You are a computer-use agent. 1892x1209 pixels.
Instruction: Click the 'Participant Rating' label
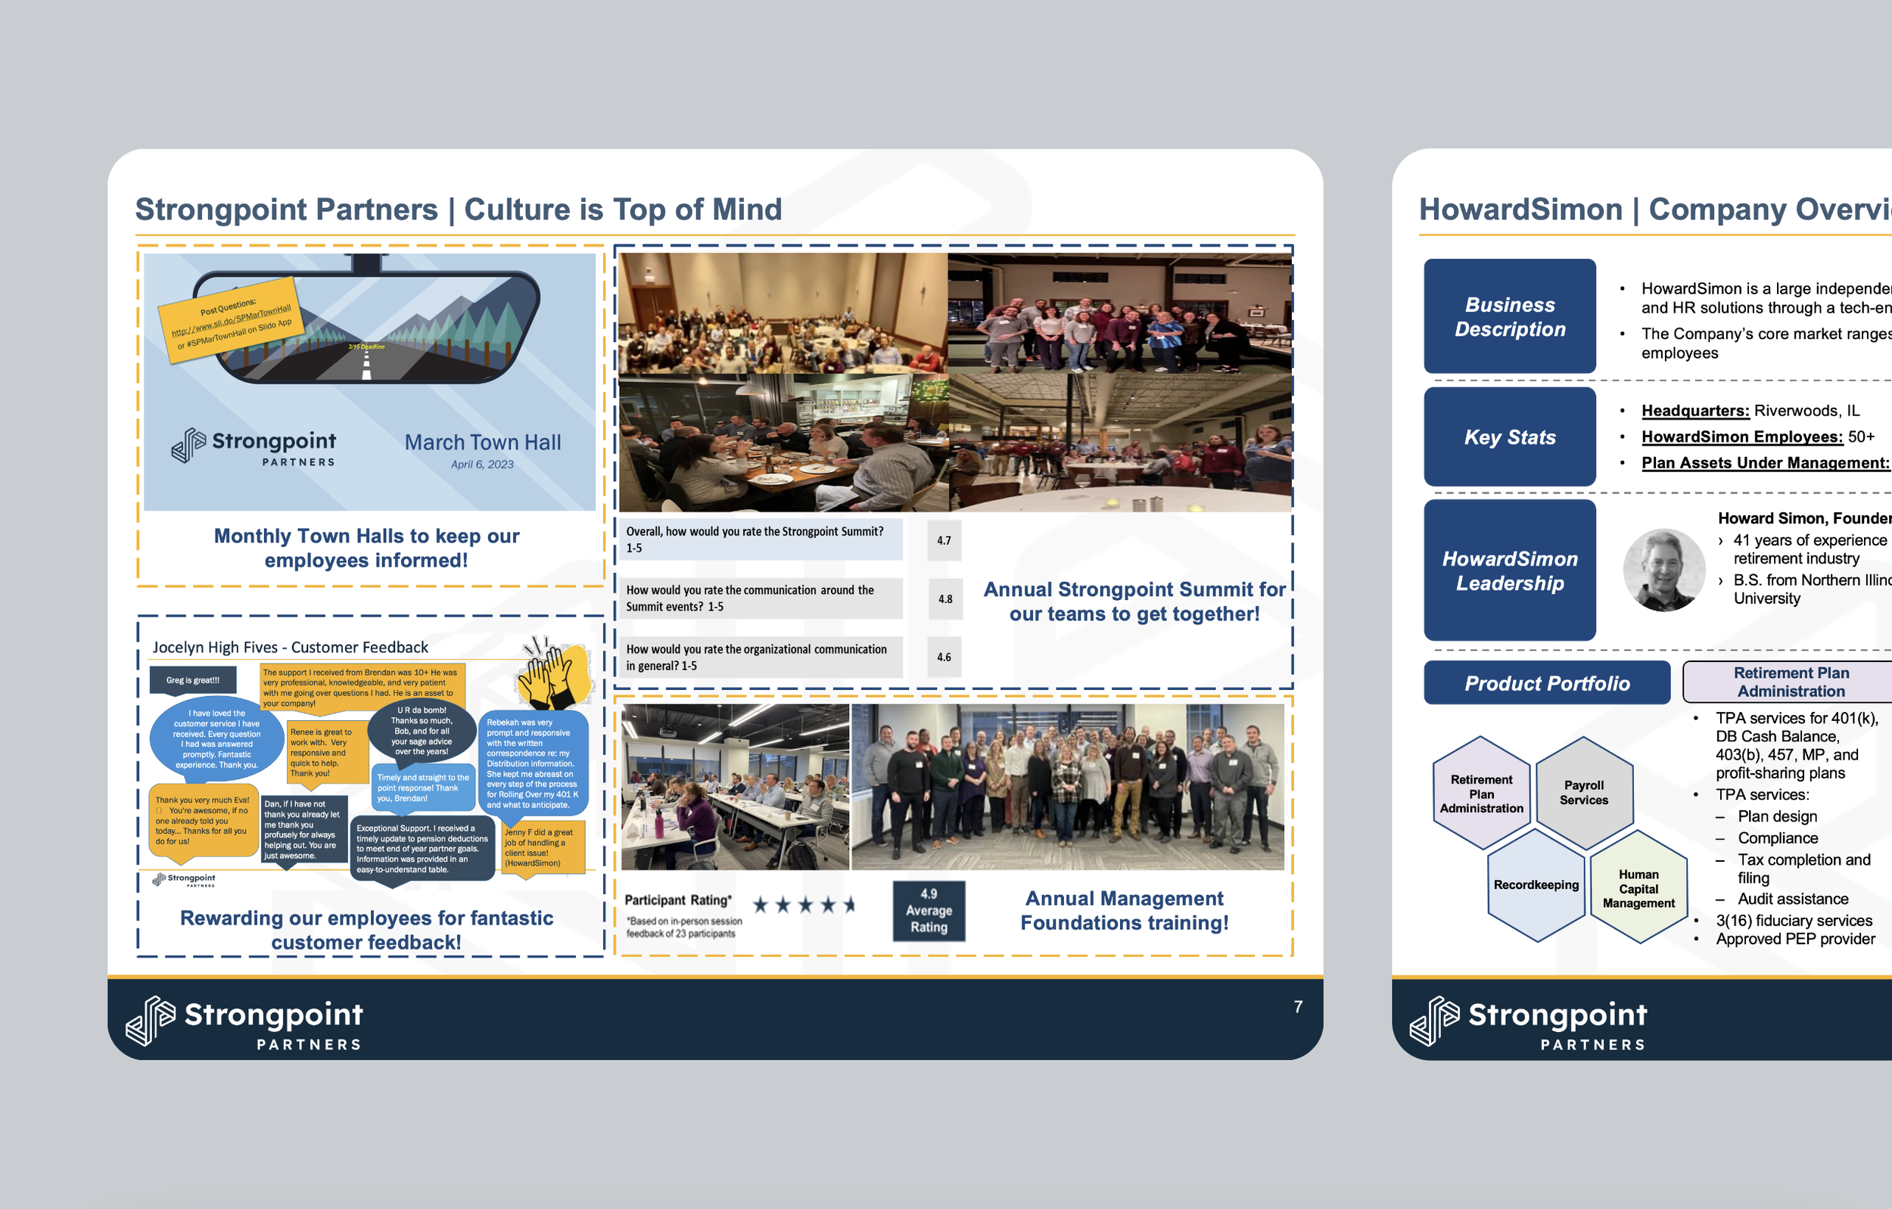pos(678,900)
